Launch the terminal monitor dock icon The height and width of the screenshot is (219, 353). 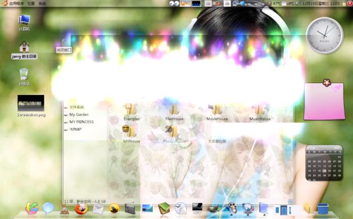pos(197,208)
